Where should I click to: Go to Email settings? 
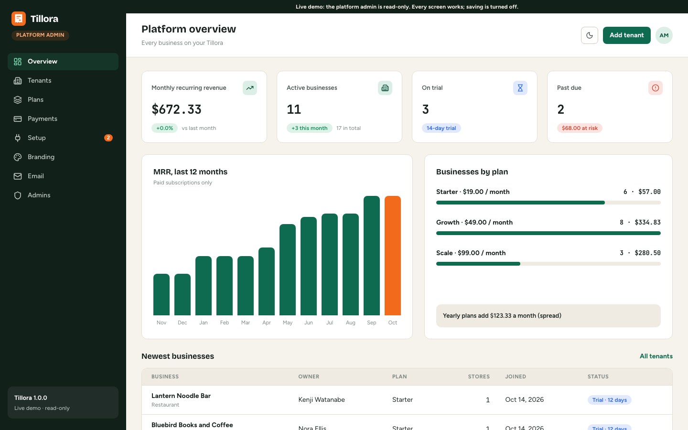63,176
